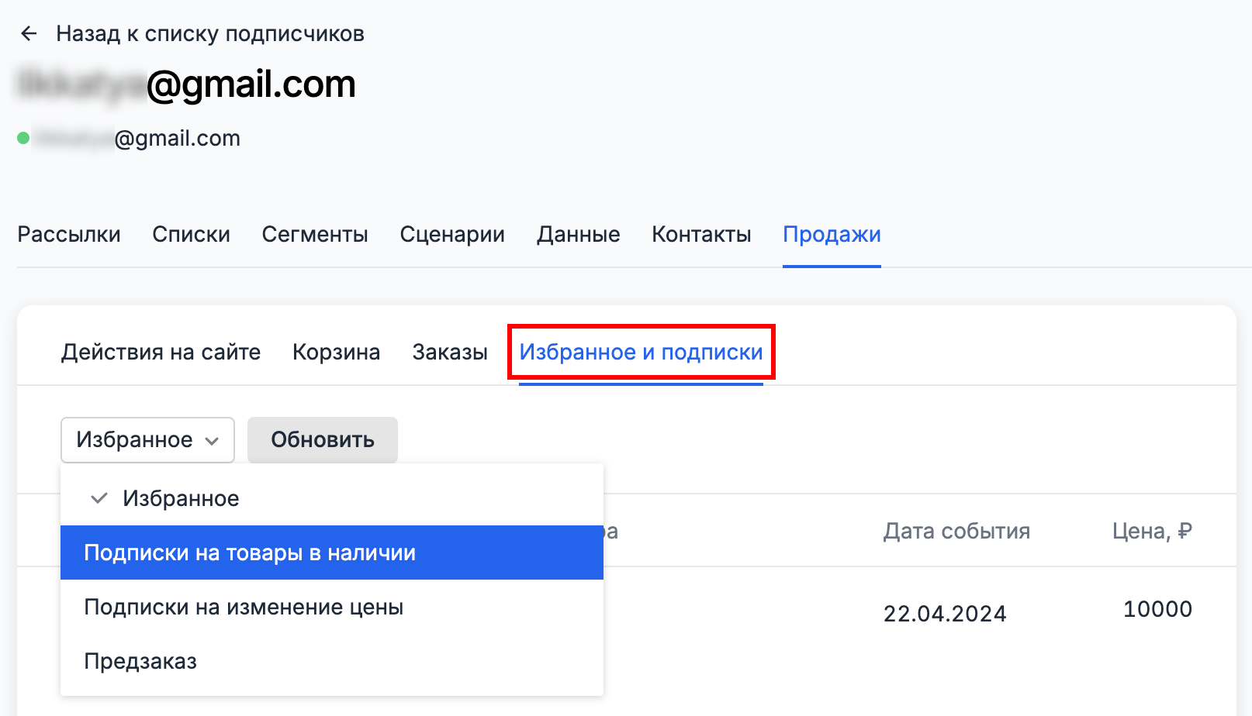Go to the Сценарии tab

(x=452, y=234)
